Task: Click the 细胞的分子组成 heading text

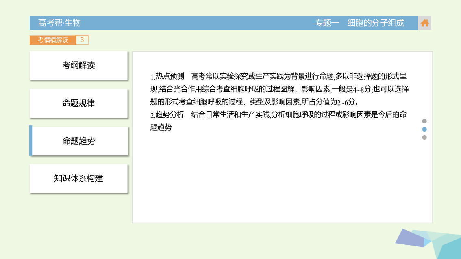Action: 376,23
